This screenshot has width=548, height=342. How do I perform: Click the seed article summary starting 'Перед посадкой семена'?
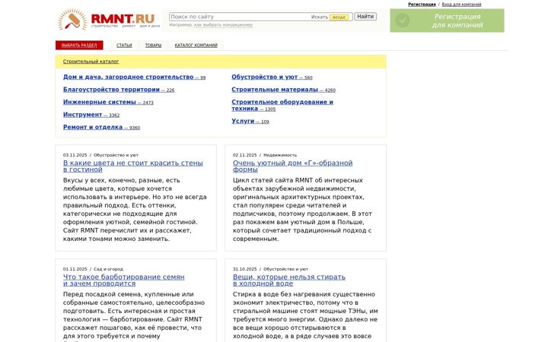point(134,316)
